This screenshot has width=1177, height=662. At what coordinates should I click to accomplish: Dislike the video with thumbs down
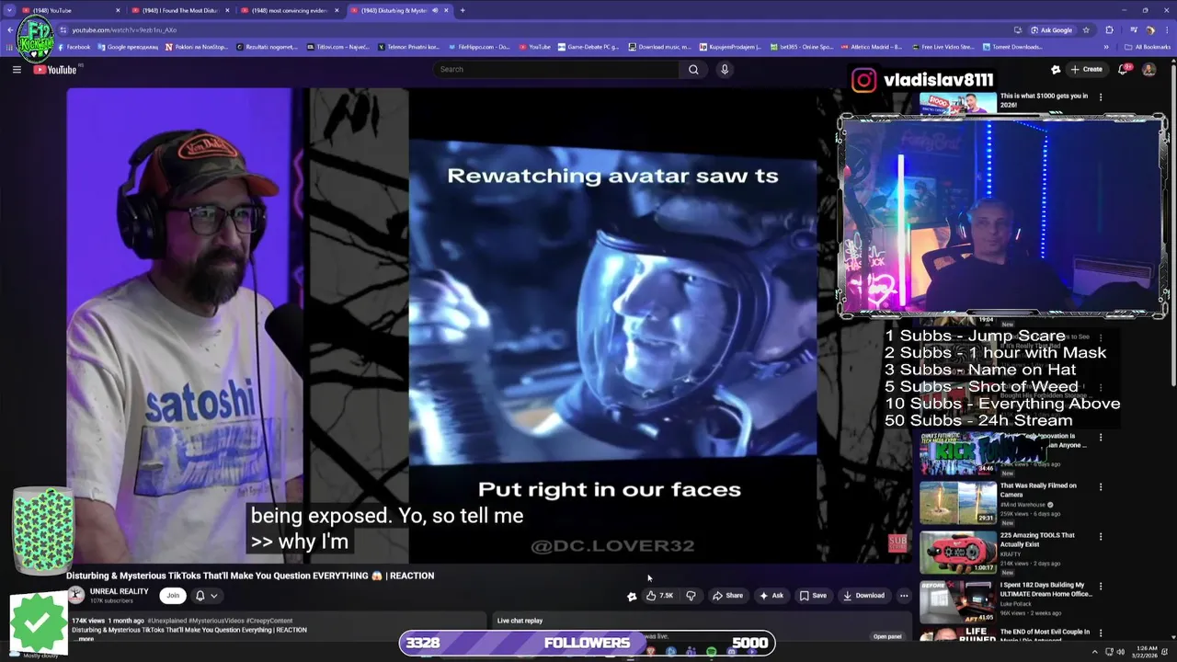pos(691,595)
